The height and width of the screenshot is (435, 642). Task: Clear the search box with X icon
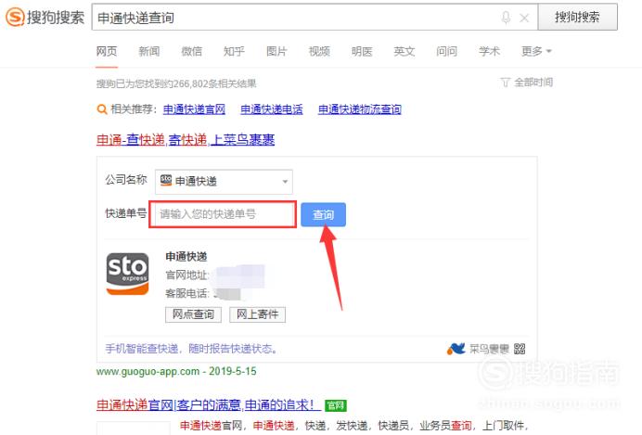click(524, 18)
